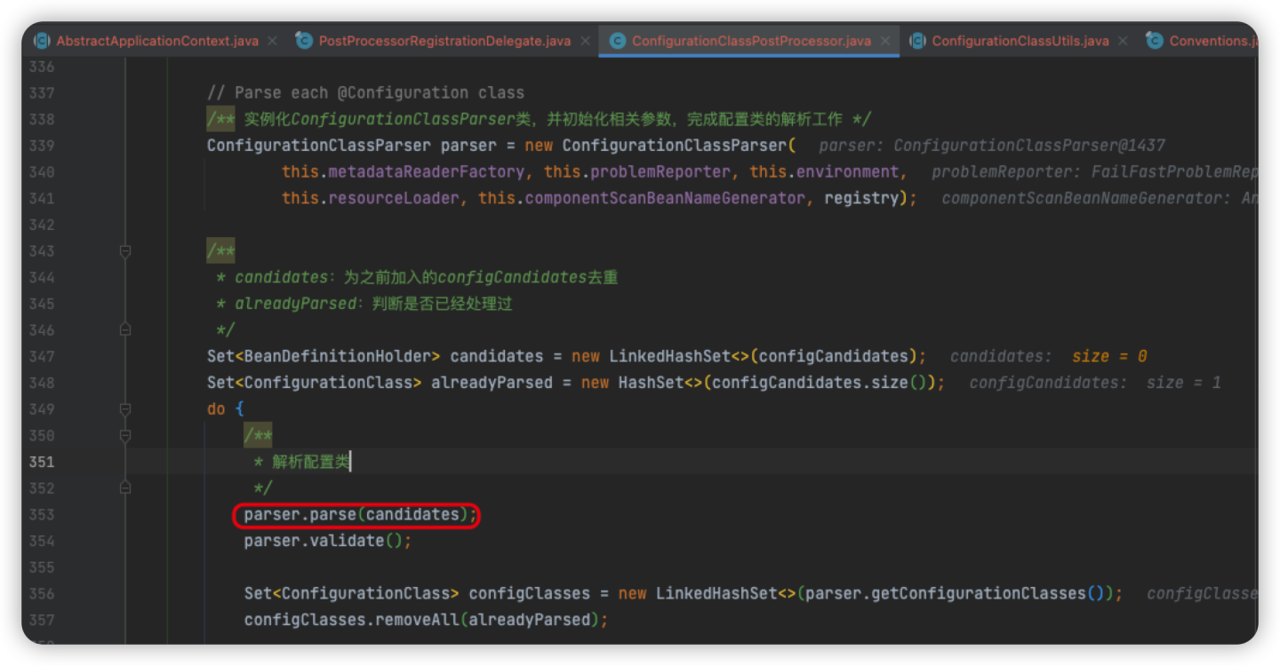Click componentScanBeanNameGenerator argument
1280x666 pixels.
tap(665, 199)
